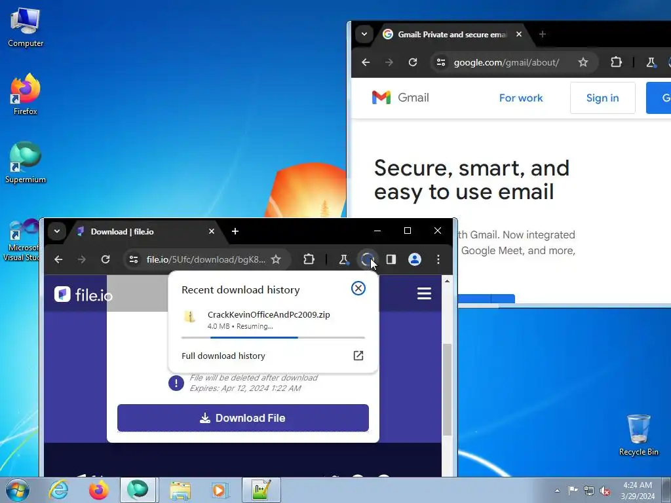Screen dimensions: 671x503
Task: Open Windows Media Player from the taskbar
Action: coord(220,490)
